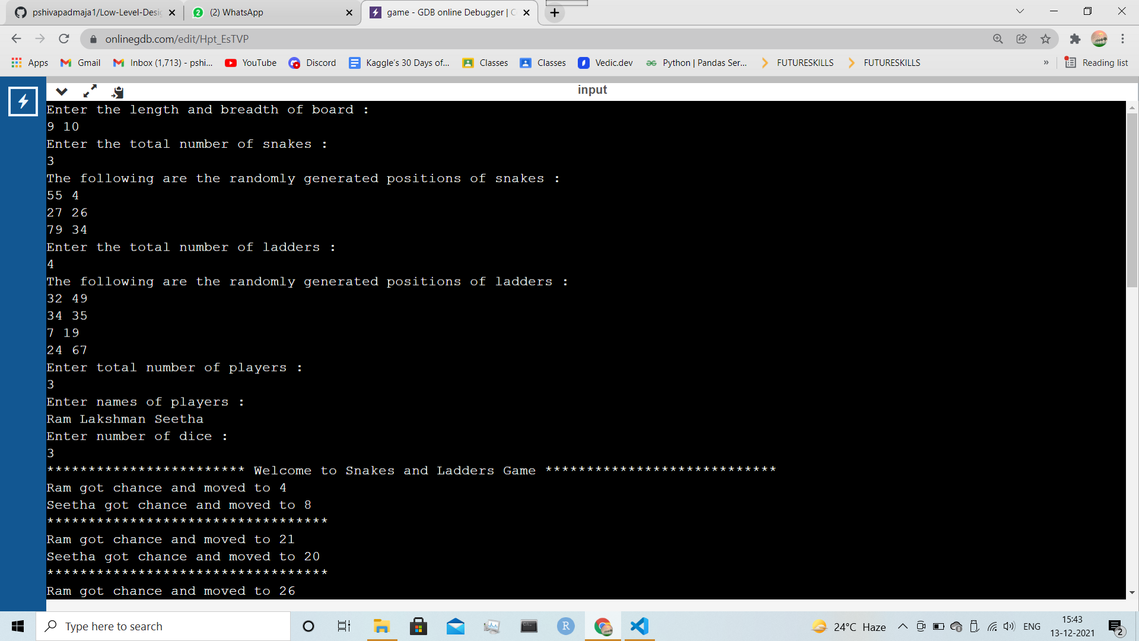Collapse console panel with down chevron

pyautogui.click(x=62, y=91)
